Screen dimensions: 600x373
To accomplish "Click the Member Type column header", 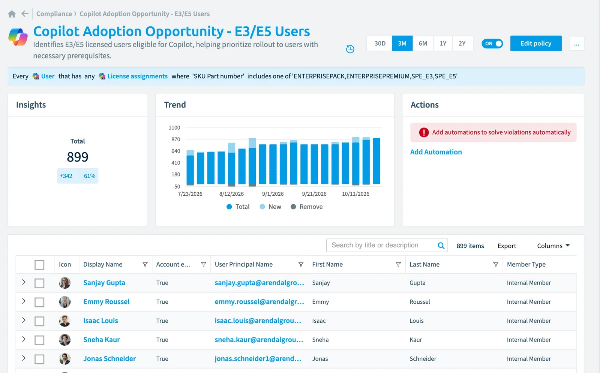I will pyautogui.click(x=526, y=265).
